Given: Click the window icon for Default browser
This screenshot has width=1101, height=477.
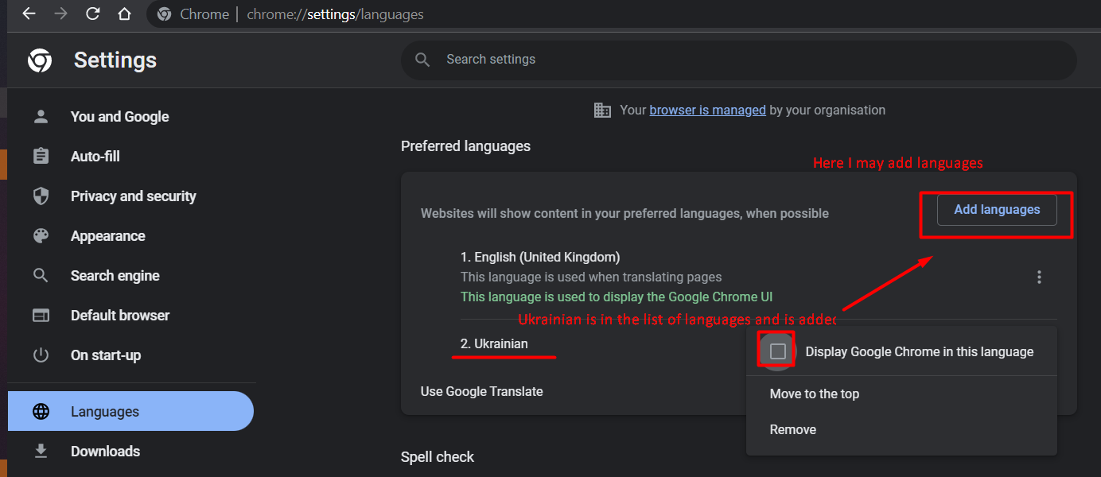Looking at the screenshot, I should tap(41, 316).
